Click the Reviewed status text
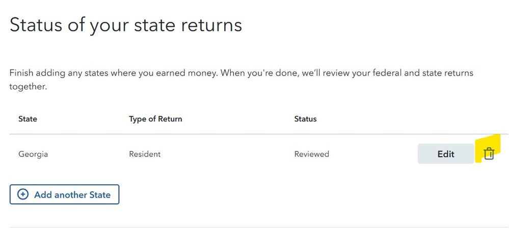The image size is (509, 229). [312, 154]
